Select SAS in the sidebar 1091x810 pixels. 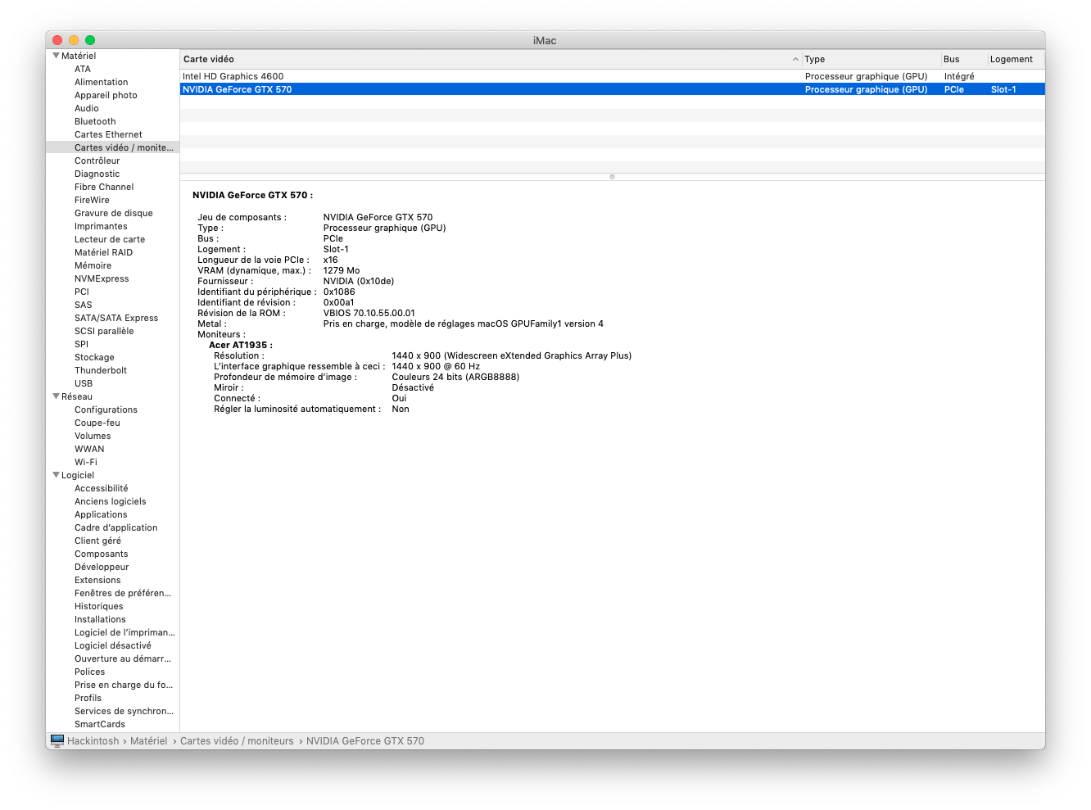click(84, 305)
